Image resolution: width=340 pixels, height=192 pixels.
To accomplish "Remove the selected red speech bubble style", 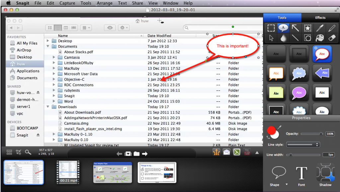I will coord(316,48).
